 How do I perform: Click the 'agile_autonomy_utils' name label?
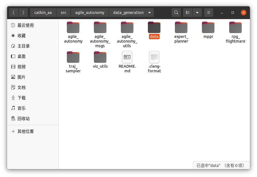coord(127,41)
